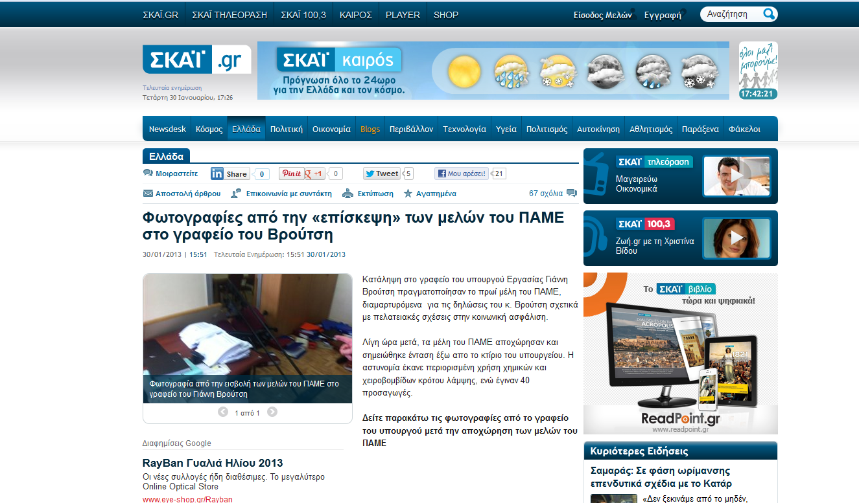Play ΣΚΑΪ 100,3 radio show
859x503 pixels.
736,238
